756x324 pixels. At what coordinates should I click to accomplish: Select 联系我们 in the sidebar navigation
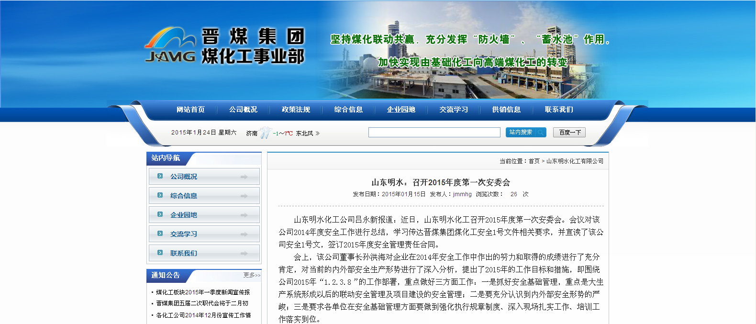click(x=204, y=253)
